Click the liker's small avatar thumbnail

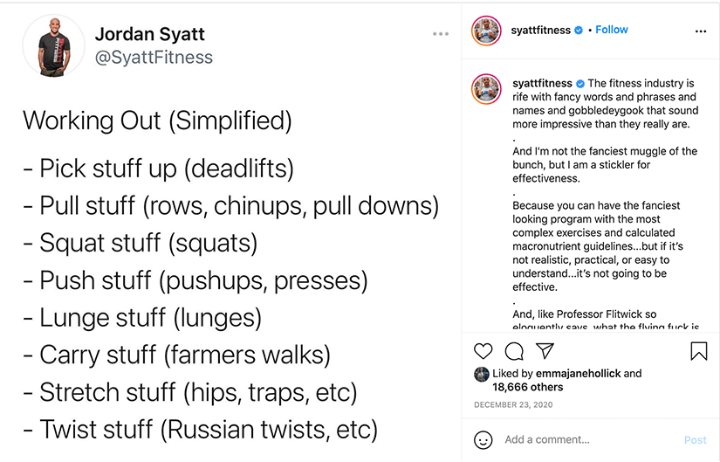tap(481, 375)
